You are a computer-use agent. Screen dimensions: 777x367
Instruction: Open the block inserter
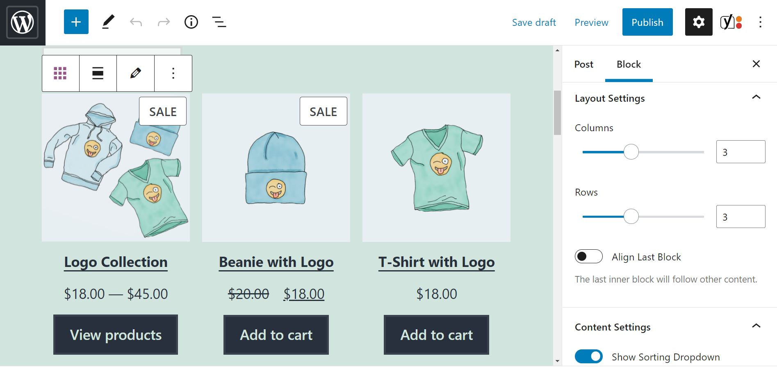(75, 22)
